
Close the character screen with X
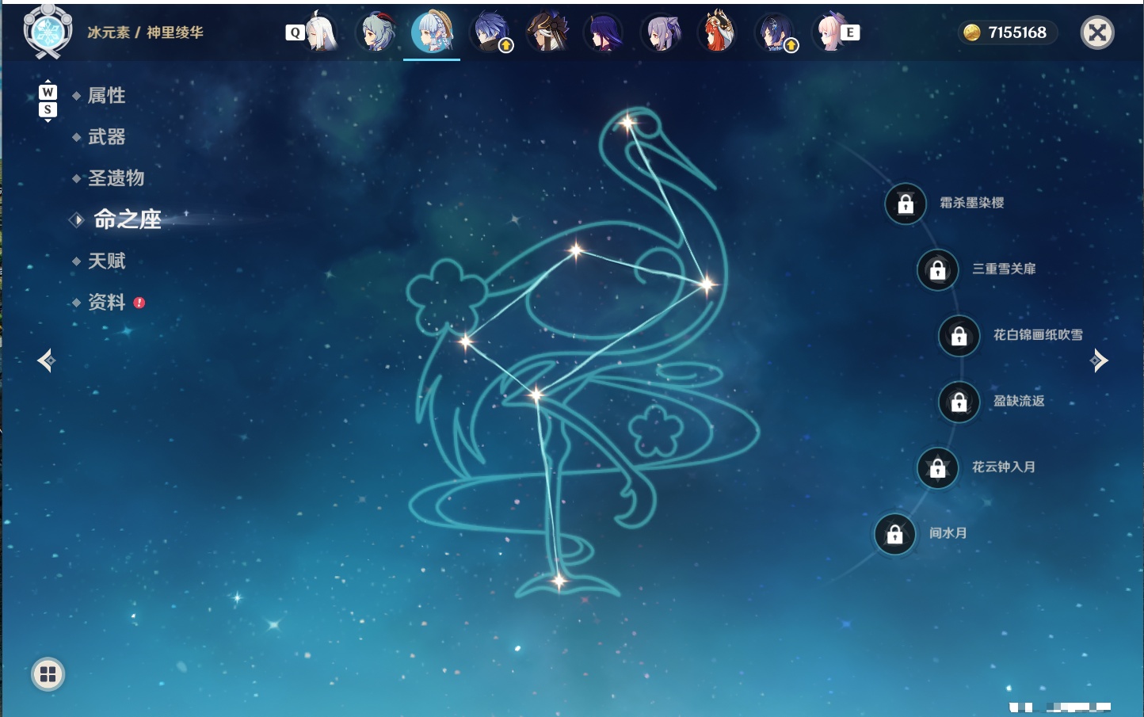[x=1097, y=32]
